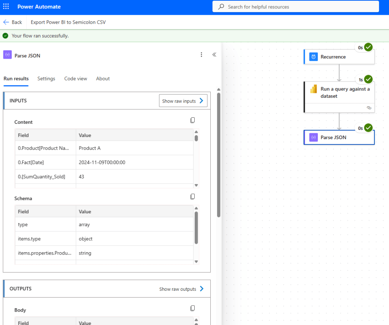Image resolution: width=389 pixels, height=325 pixels.
Task: Click the Power BI icon on the query node
Action: tap(313, 89)
